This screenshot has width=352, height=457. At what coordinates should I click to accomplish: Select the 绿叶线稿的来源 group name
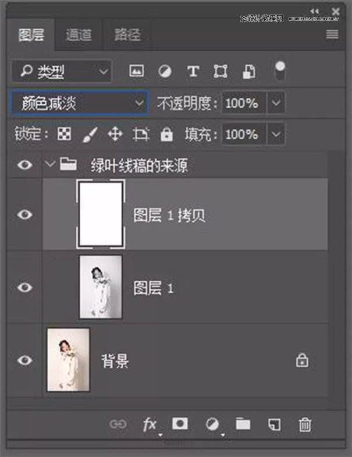(x=139, y=165)
